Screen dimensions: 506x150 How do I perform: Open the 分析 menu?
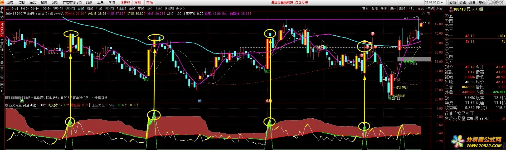(x=55, y=2)
